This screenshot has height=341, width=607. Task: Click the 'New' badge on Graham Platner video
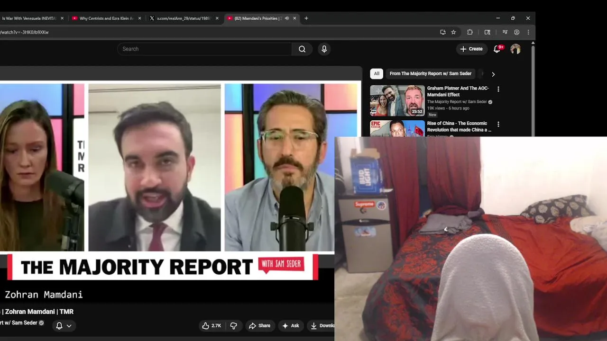(432, 115)
